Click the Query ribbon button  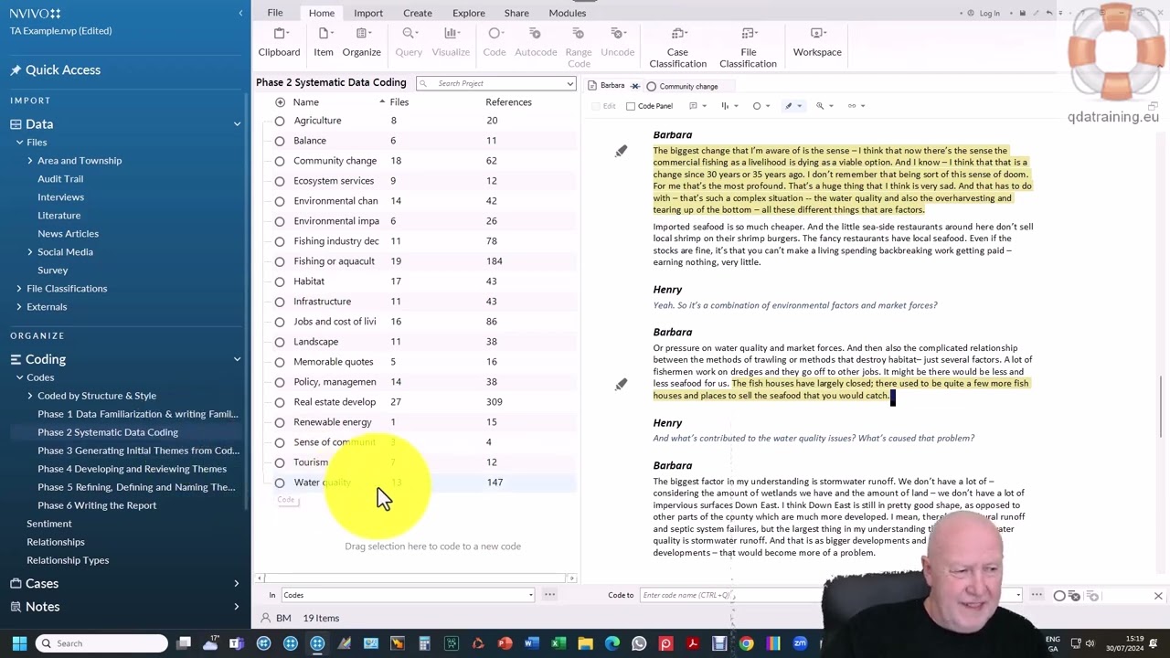tap(409, 43)
